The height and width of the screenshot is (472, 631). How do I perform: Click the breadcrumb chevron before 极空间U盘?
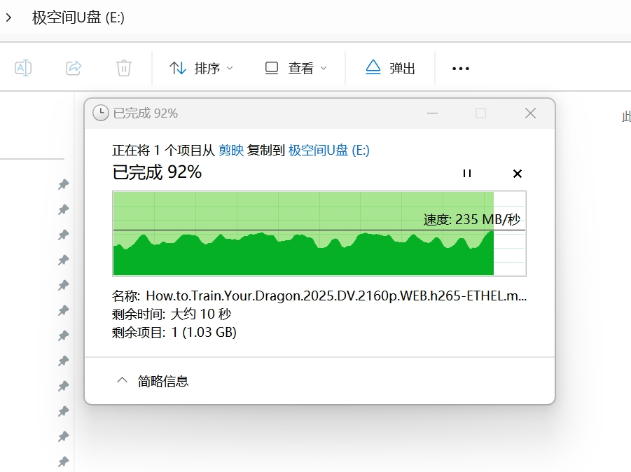tap(8, 18)
